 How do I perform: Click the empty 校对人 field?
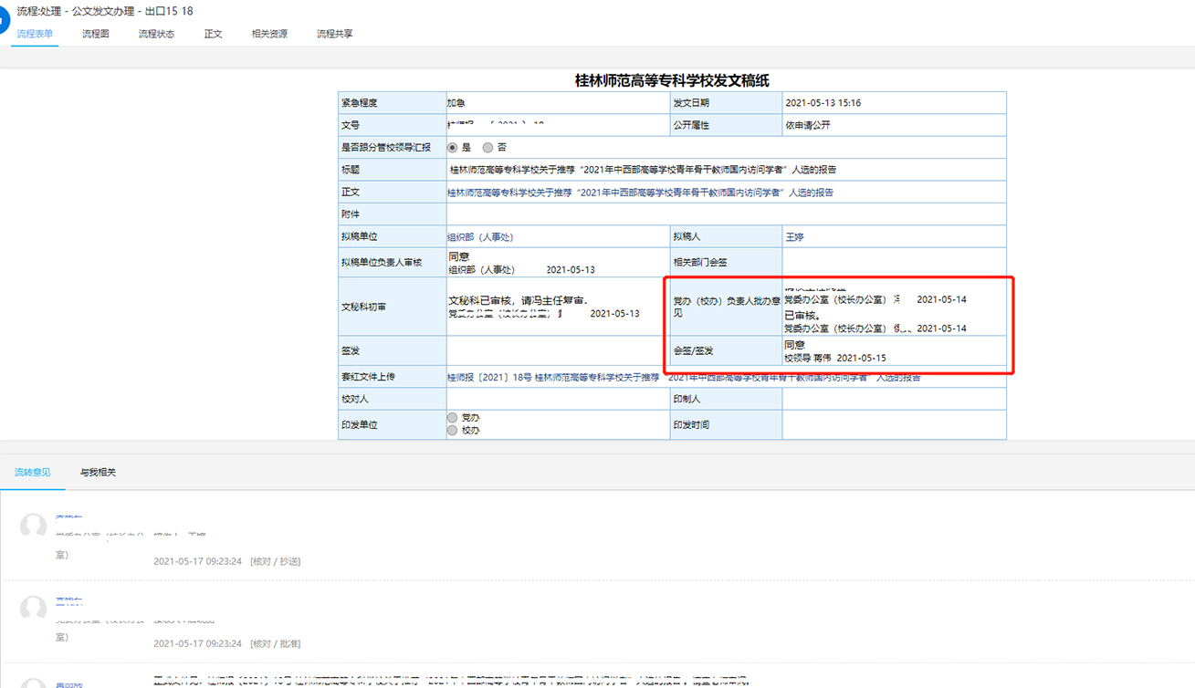[x=558, y=399]
